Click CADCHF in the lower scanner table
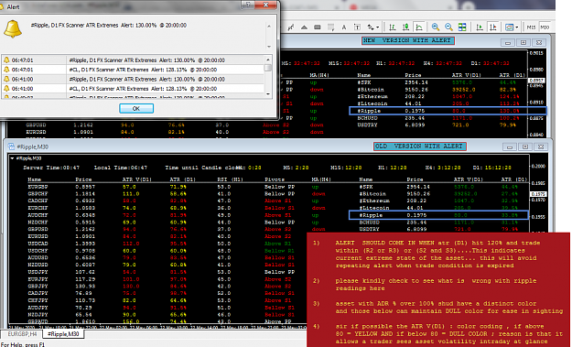572x347 pixels. pos(38,201)
